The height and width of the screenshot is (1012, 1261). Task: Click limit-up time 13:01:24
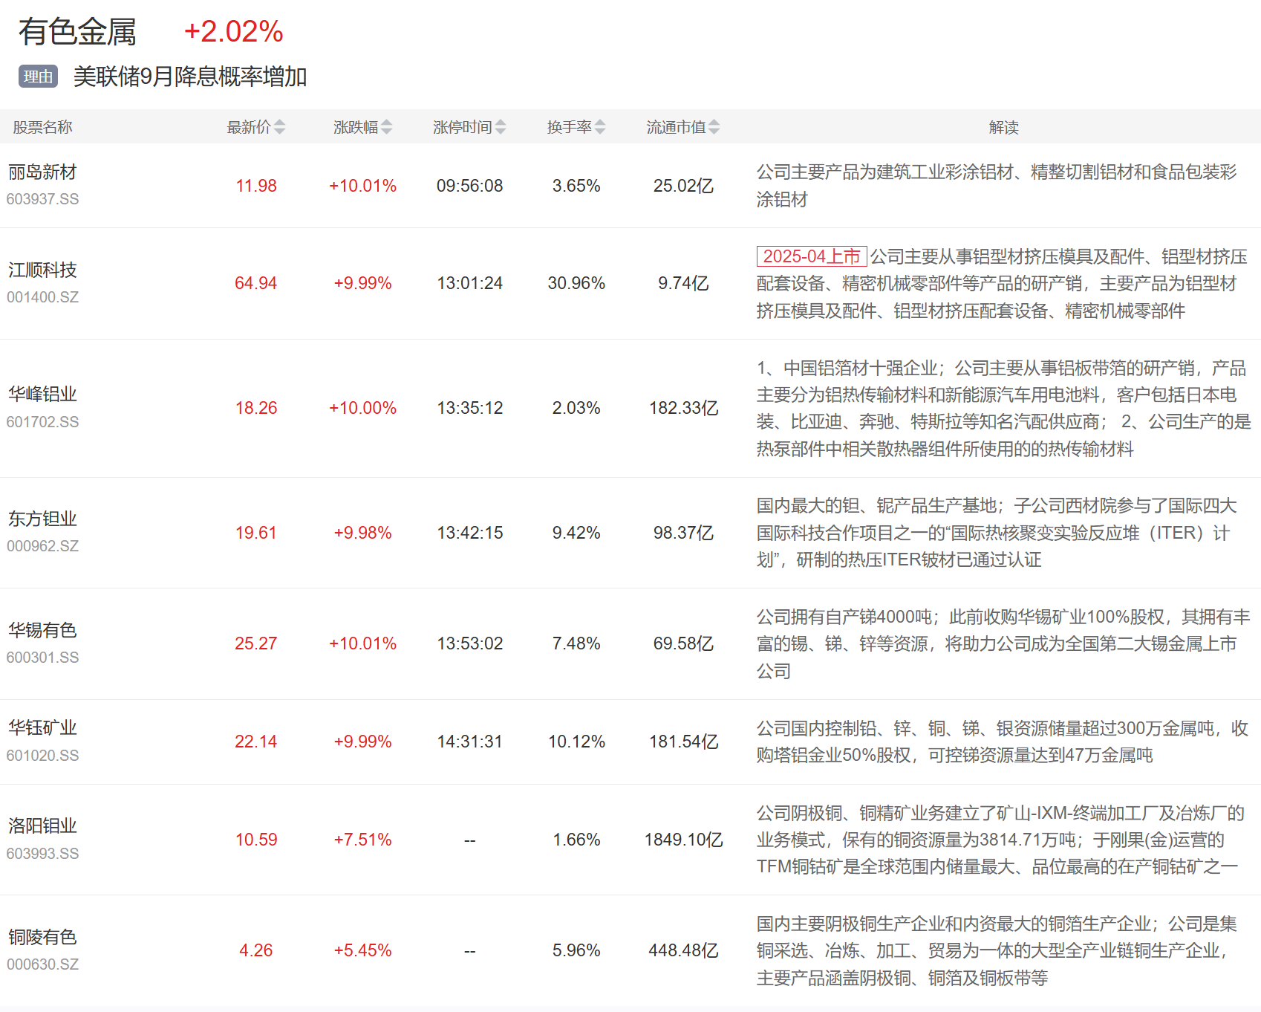[x=469, y=283]
